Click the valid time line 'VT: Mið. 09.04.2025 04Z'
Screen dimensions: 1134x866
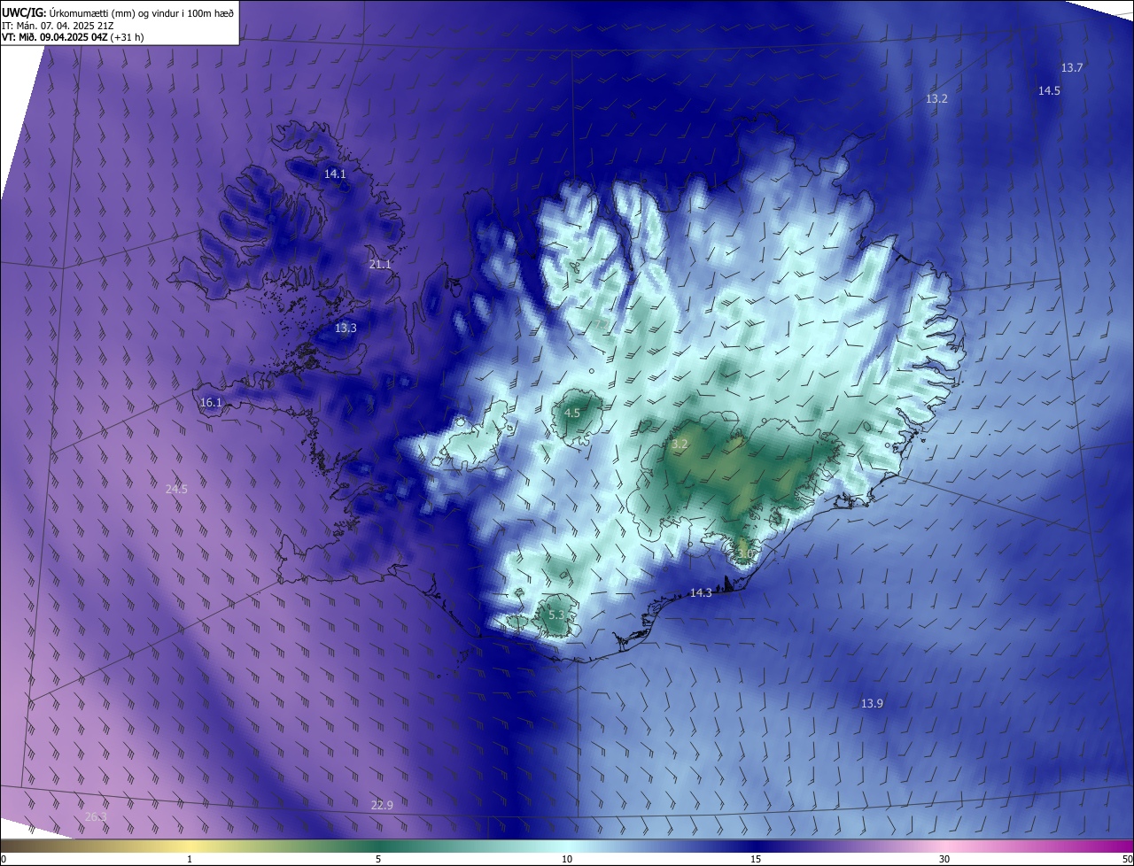coord(55,37)
